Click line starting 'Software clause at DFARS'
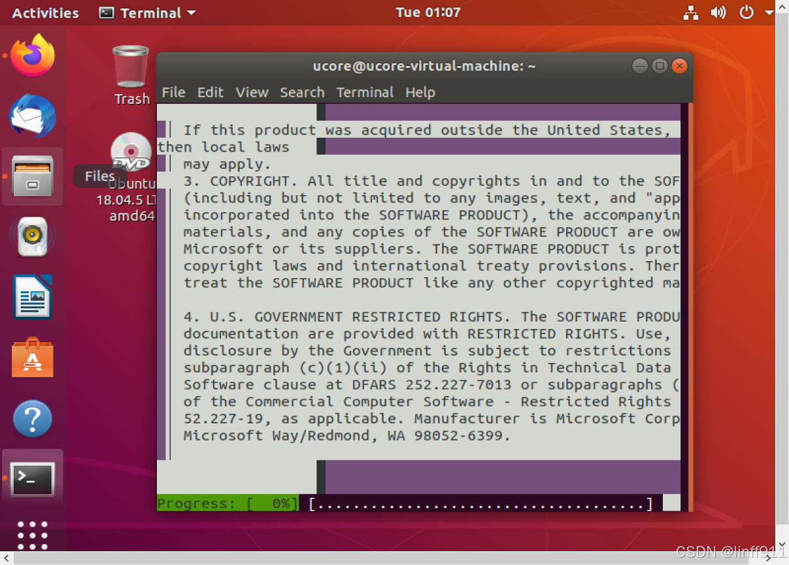This screenshot has height=565, width=789. coord(431,385)
